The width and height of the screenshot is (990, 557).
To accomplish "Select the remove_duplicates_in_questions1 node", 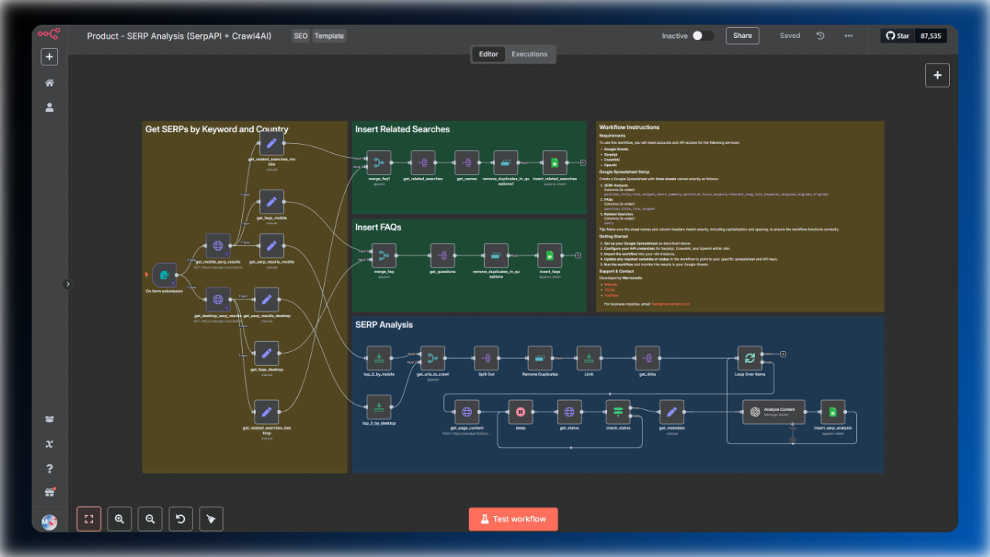I will point(506,162).
